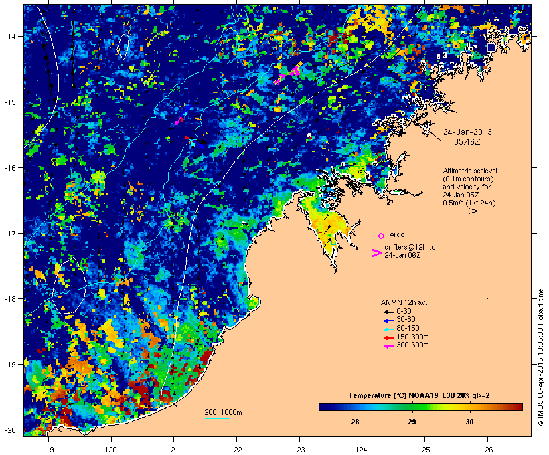
Task: Click the cyan 80-150m legend arrow
Action: [x=388, y=329]
